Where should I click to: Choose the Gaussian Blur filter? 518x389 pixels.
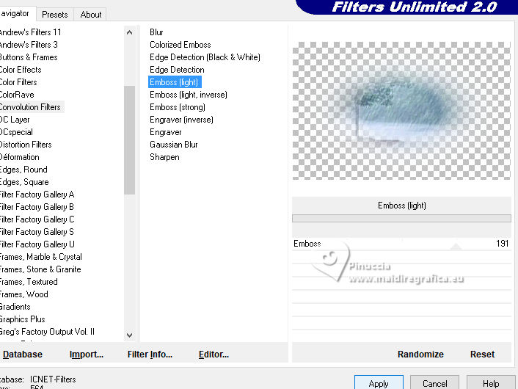click(173, 145)
